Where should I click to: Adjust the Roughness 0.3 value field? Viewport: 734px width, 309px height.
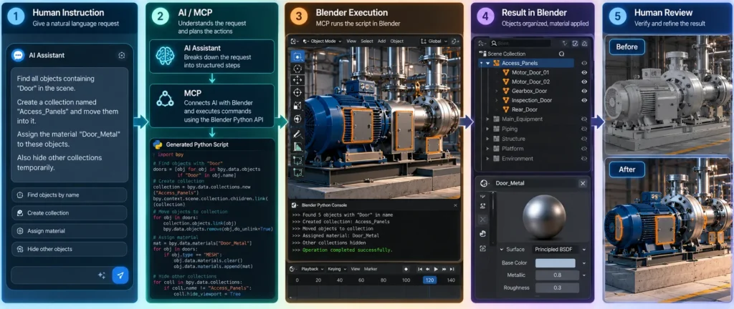tap(557, 288)
